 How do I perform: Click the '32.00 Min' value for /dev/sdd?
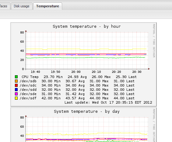[51, 90]
